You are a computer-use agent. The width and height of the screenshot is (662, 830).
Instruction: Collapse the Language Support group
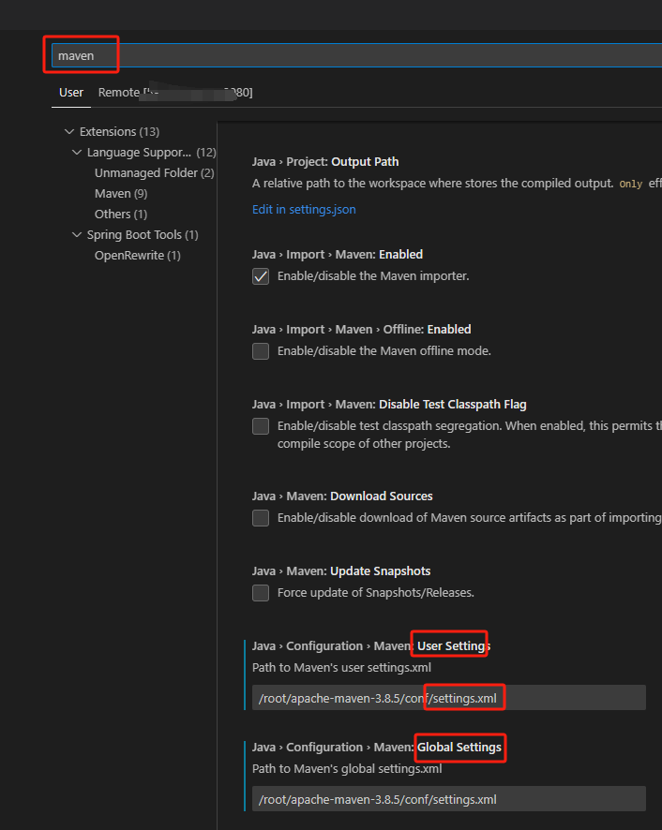pos(77,152)
